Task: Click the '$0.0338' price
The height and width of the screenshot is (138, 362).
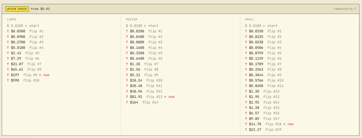Action: (x=256, y=42)
